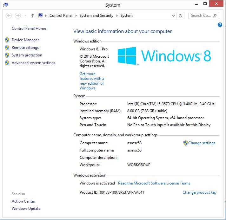226x220 pixels.
Task: Open Remote settings
Action: click(x=25, y=47)
